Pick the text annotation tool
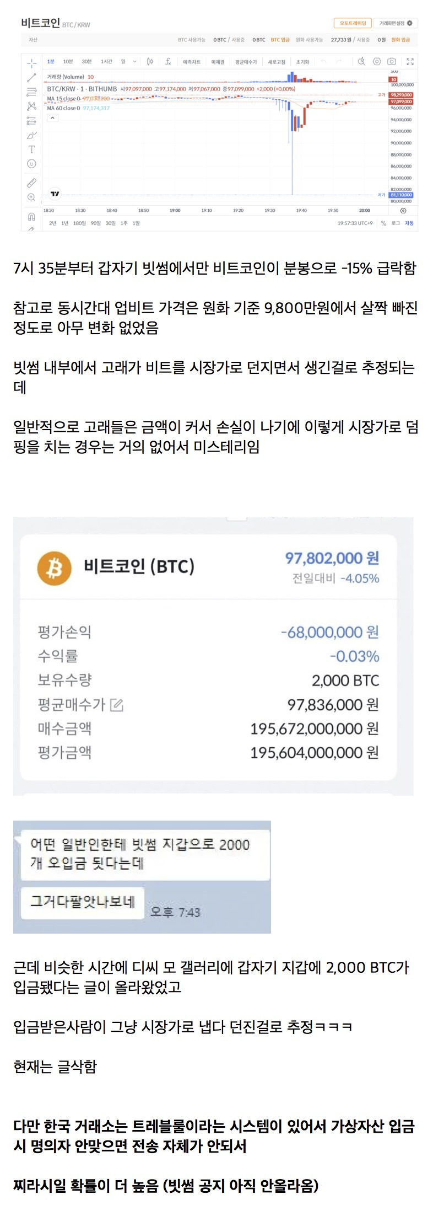This screenshot has width=433, height=1216. pyautogui.click(x=32, y=149)
